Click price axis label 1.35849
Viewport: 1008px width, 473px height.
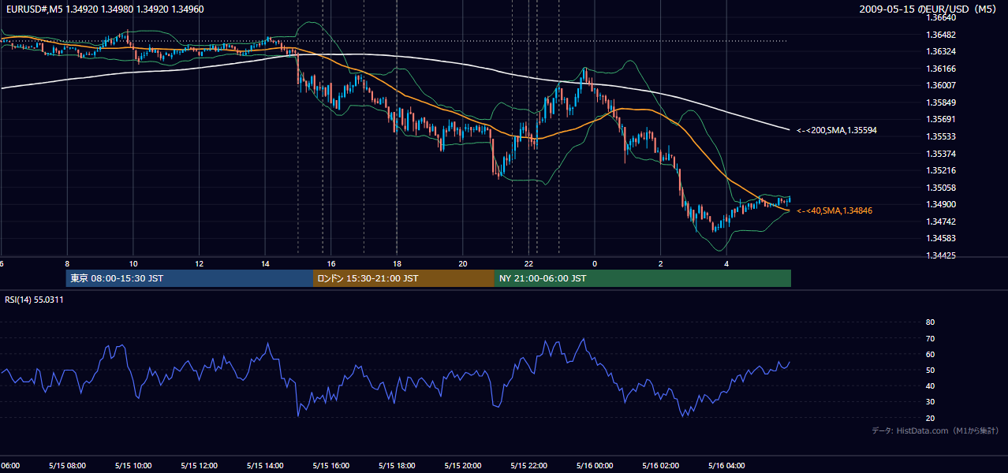point(941,102)
